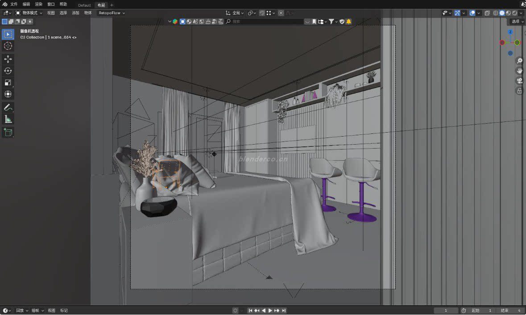Activate the 3D Cursor tool
Screen dimensions: 526x315
[x=8, y=46]
